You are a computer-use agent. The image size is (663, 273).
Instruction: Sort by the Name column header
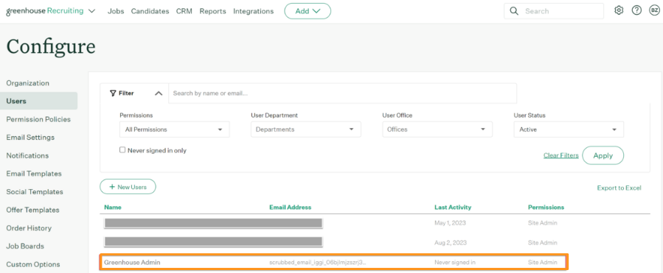tap(113, 208)
